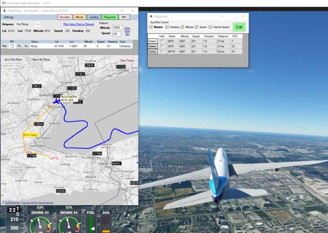The image size is (328, 233).
Task: Click the AIRPORT CODE search field
Action: (12, 66)
